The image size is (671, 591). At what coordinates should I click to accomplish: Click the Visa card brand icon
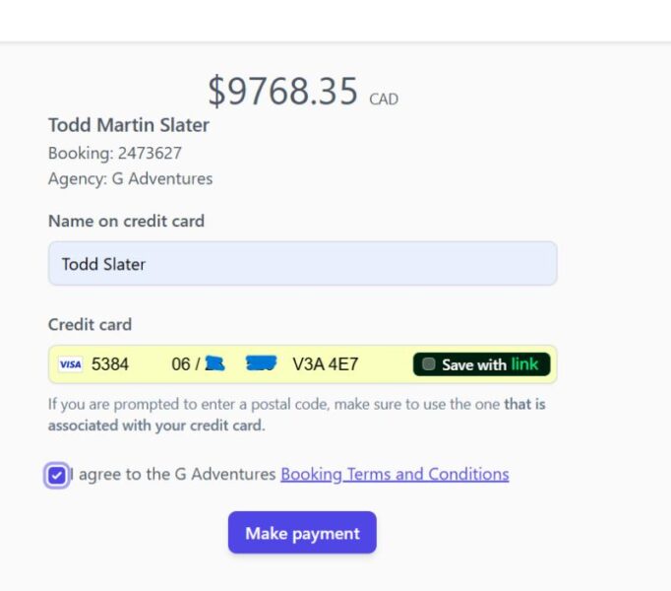70,364
